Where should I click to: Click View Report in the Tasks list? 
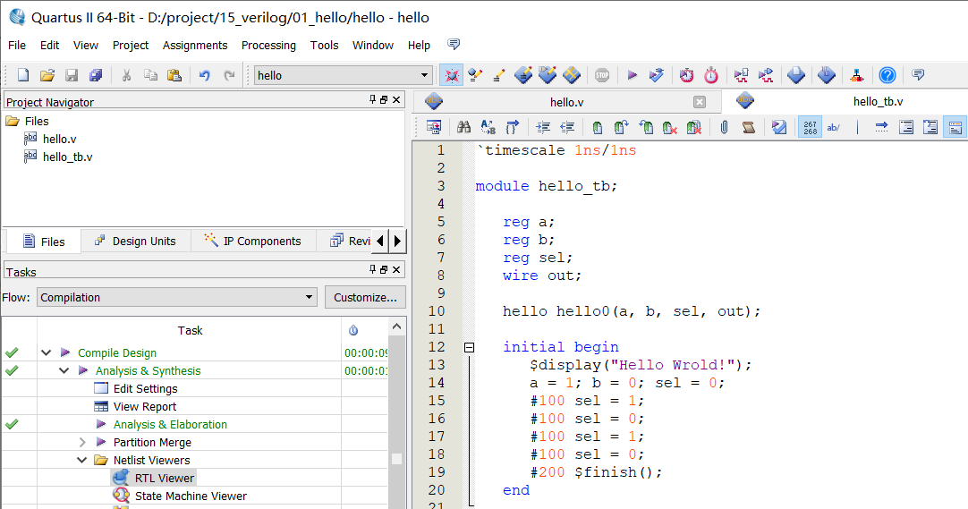click(144, 407)
